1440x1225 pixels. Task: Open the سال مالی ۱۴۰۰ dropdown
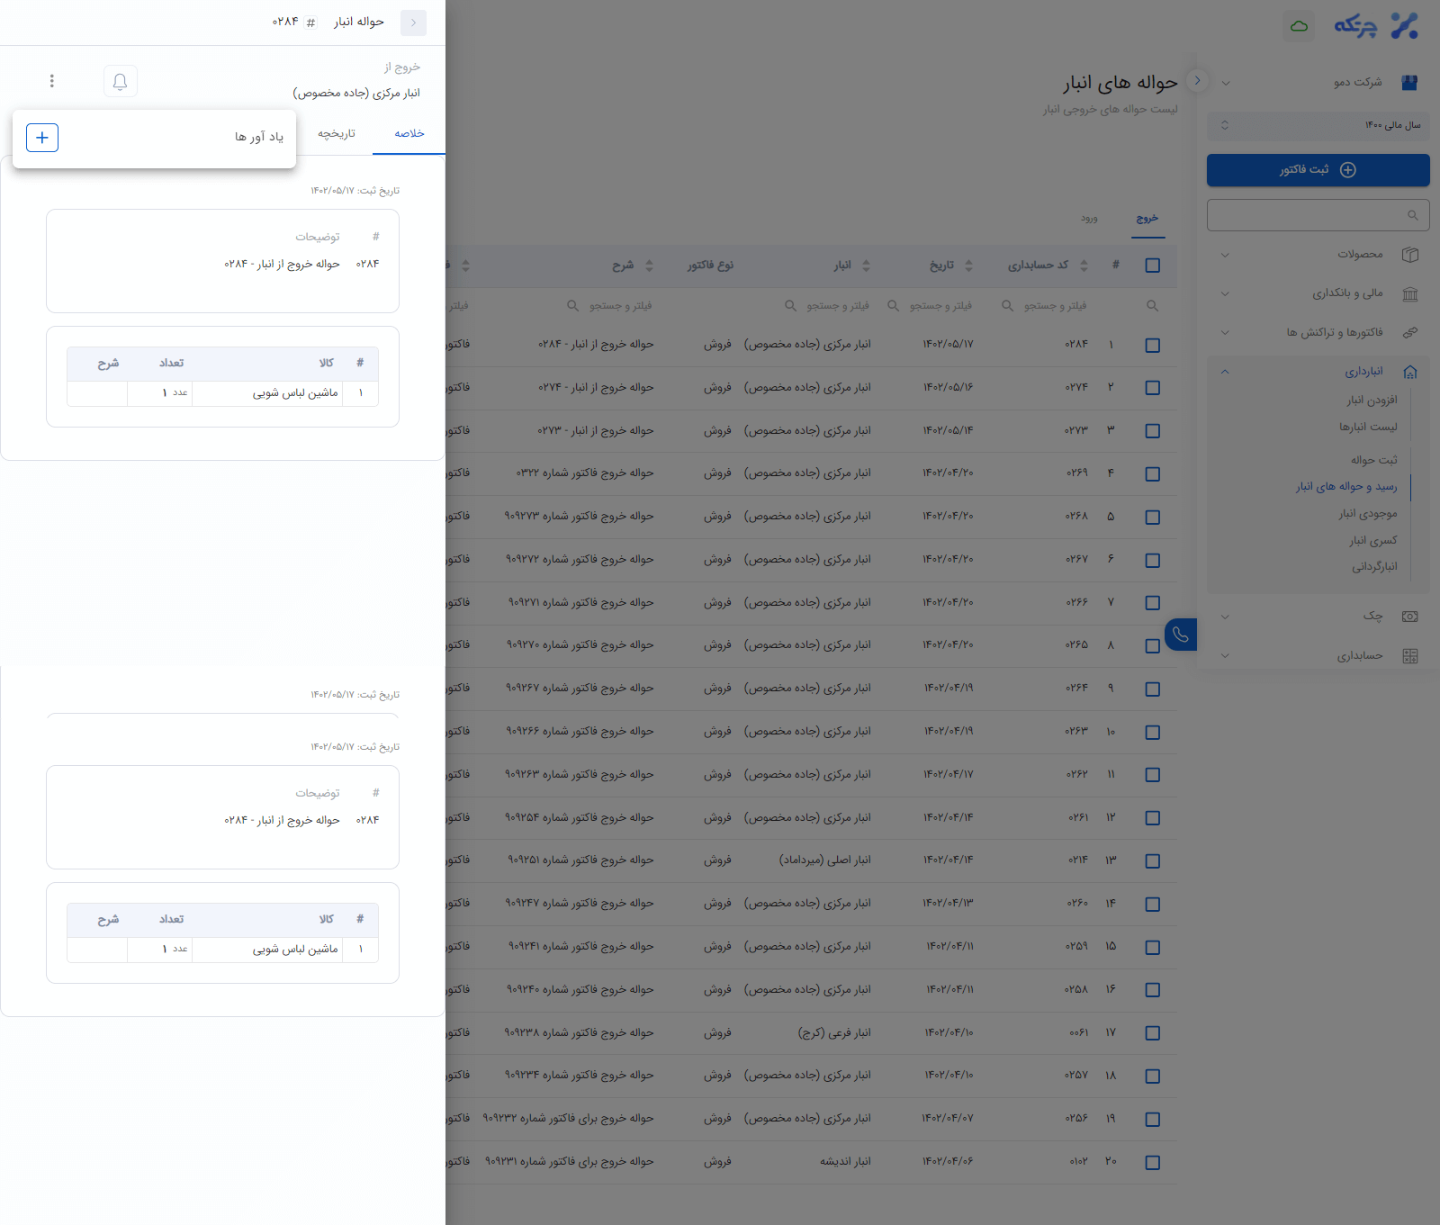(1318, 125)
